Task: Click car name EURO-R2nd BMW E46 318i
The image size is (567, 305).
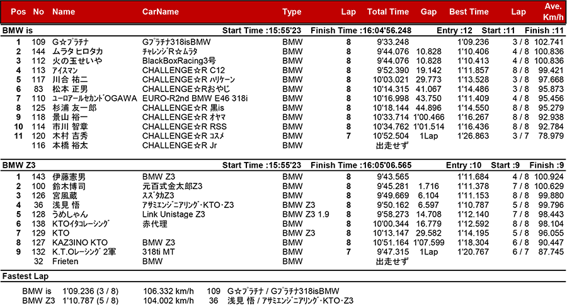Action: point(195,98)
